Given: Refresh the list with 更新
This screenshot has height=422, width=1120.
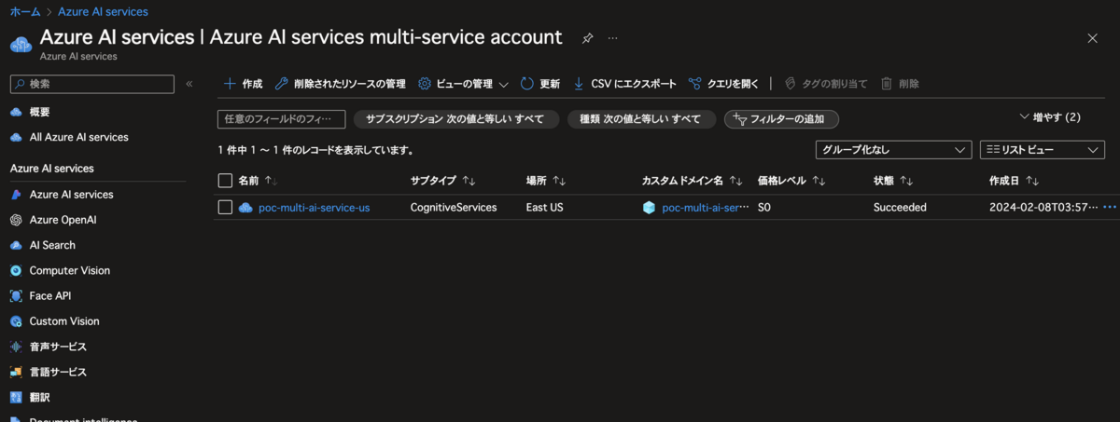Looking at the screenshot, I should click(539, 84).
